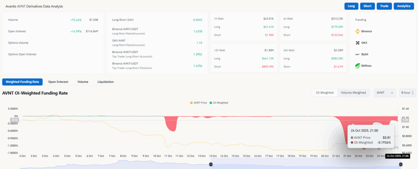Click the Bybit logo icon in Trending

tap(358, 54)
